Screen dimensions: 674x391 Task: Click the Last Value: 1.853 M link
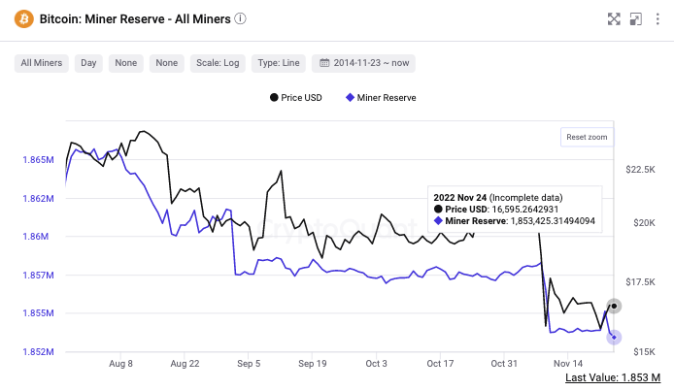[x=612, y=377]
